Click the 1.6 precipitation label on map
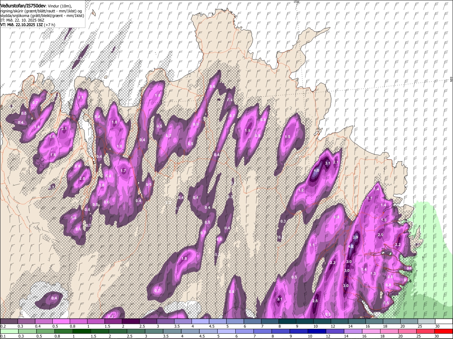453x339 pixels. 53,155
